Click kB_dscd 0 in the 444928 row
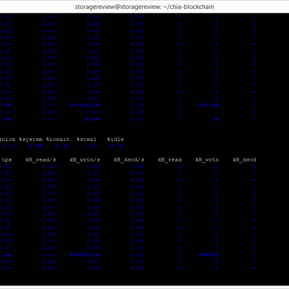The image size is (289, 289). coord(254,255)
